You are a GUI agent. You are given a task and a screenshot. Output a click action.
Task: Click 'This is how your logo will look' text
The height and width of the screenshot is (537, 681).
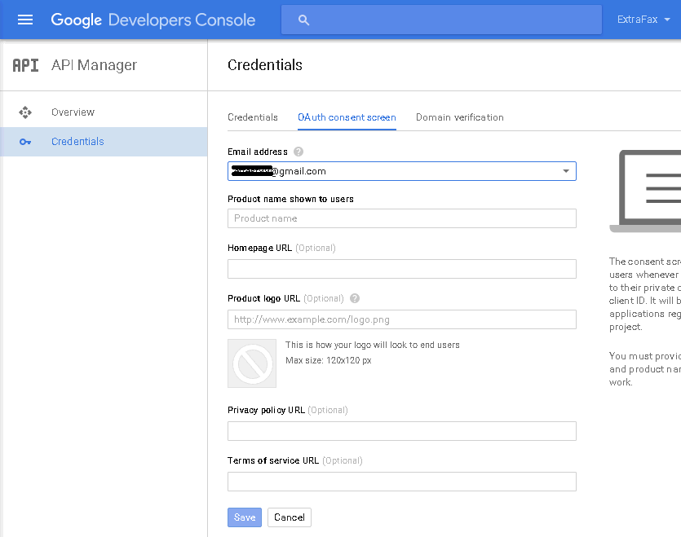[x=372, y=345]
